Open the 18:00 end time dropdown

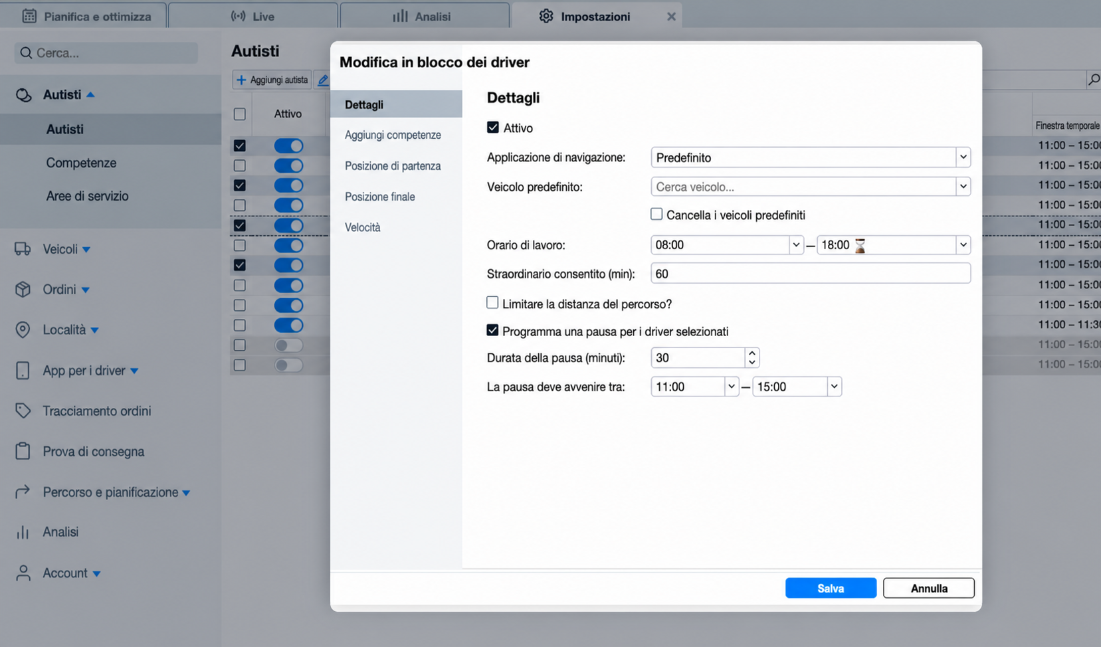coord(963,245)
